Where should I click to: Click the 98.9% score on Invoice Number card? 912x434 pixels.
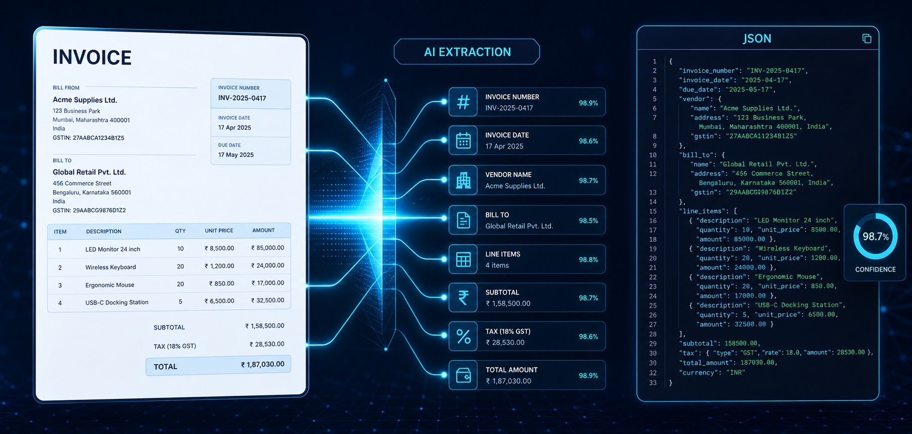[588, 103]
